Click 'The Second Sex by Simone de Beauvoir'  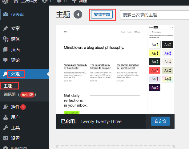[100, 66]
